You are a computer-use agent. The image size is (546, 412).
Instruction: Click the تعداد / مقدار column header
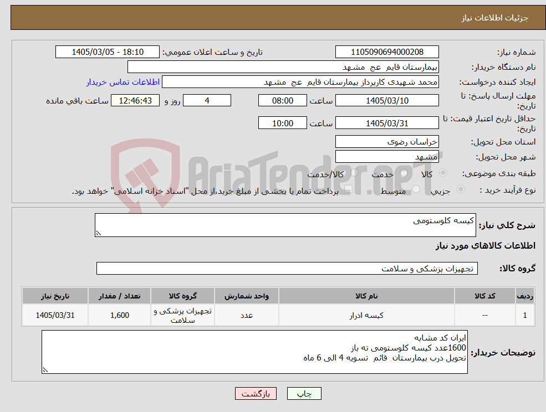coord(119,296)
